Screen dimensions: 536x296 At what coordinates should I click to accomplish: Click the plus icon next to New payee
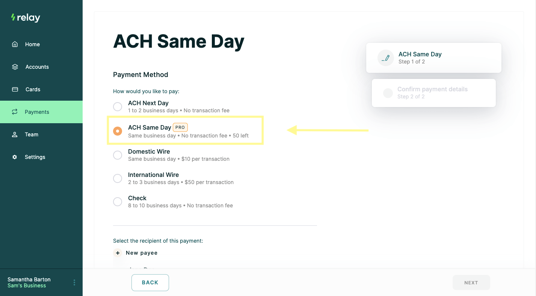pos(118,253)
